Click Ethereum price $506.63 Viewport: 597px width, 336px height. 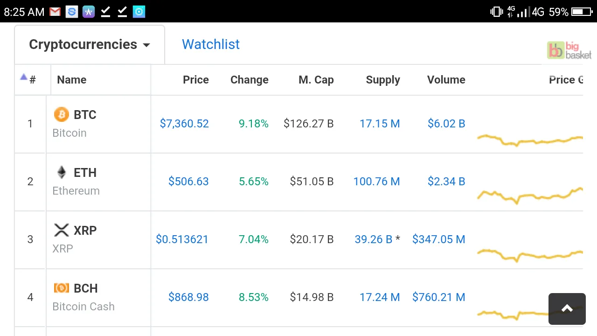click(x=188, y=182)
